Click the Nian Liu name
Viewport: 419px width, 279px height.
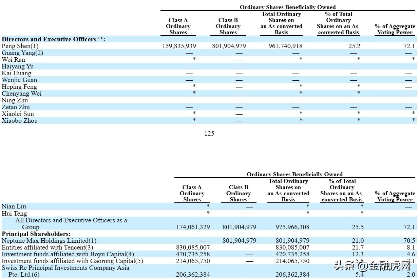pos(14,206)
